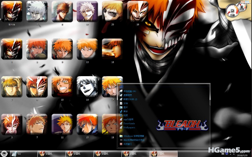Select desktop icon labeled 4
Viewport: 252px width, 157px height.
[x=37, y=11]
